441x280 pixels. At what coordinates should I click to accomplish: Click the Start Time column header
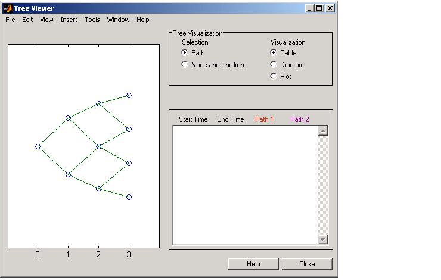tap(193, 119)
